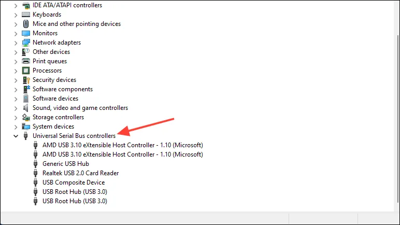400x225 pixels.
Task: Select USB Composite Device entry
Action: click(74, 182)
